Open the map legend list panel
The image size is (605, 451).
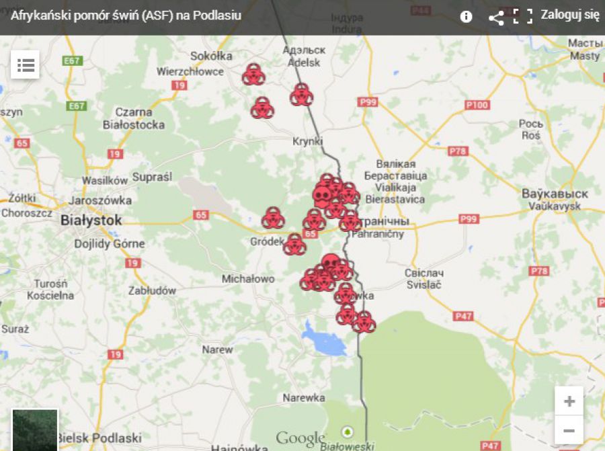(26, 65)
